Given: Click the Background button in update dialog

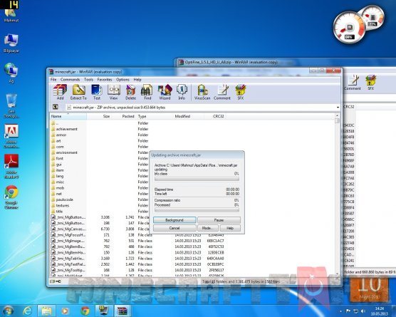Looking at the screenshot, I should coord(174,220).
